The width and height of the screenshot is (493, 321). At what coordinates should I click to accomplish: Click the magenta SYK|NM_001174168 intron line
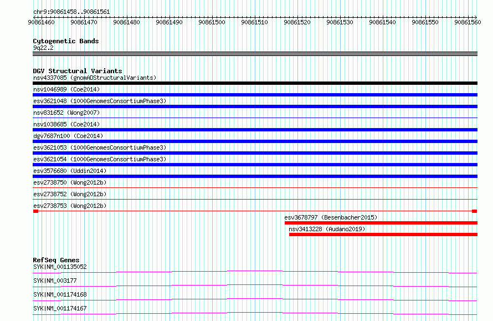tap(255, 299)
